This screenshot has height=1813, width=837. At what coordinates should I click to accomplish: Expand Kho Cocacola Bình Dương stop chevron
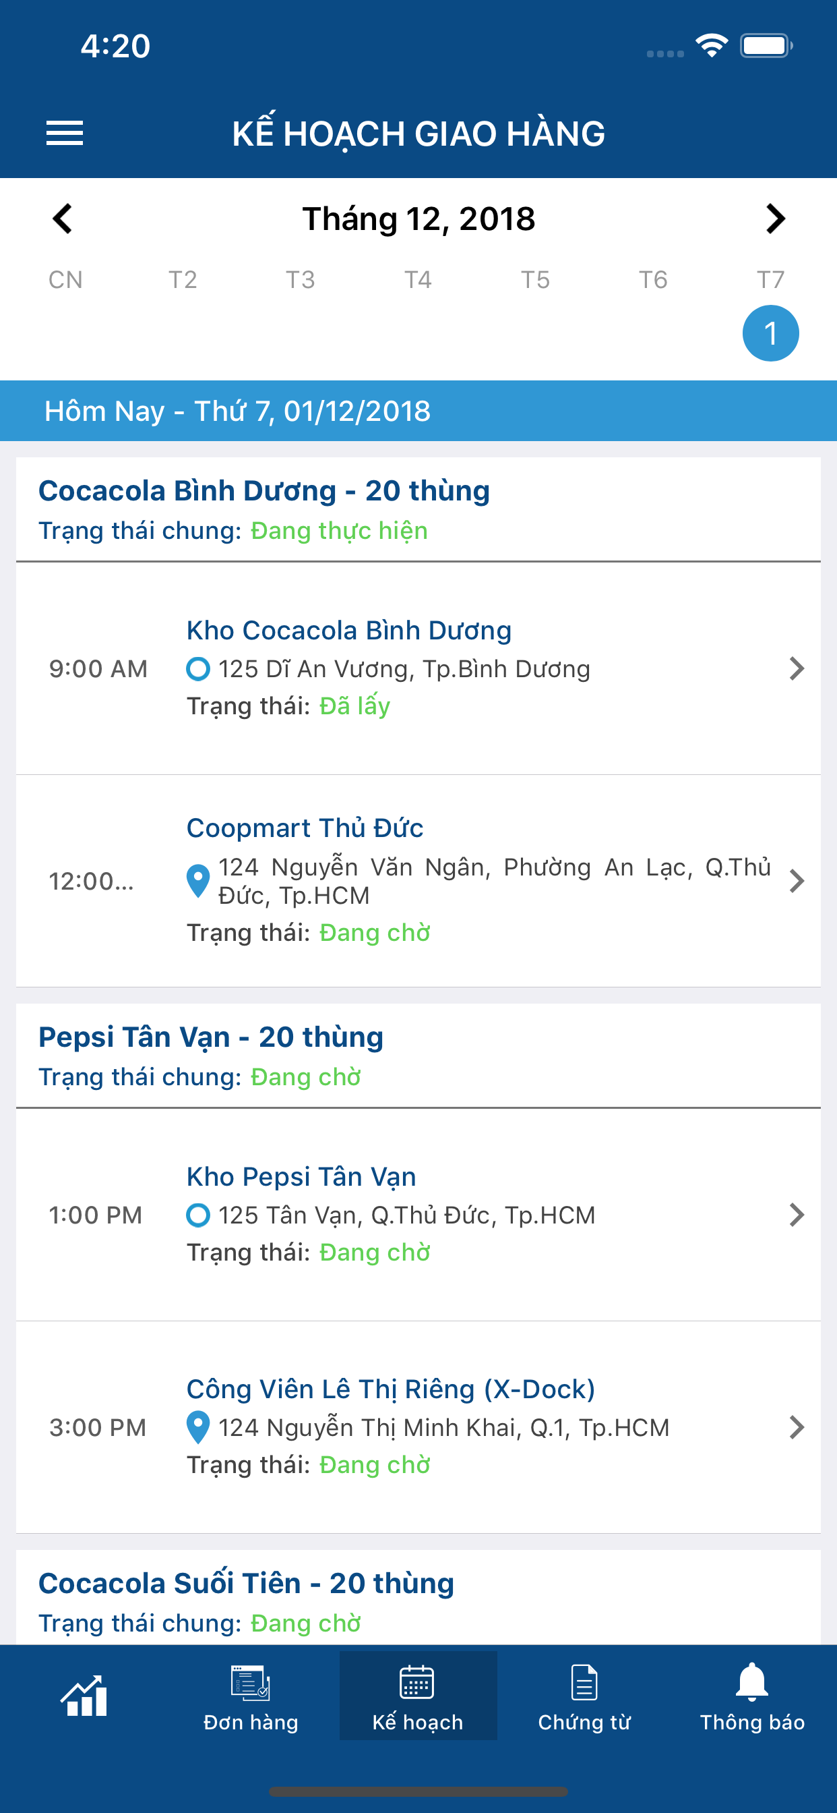click(x=796, y=668)
